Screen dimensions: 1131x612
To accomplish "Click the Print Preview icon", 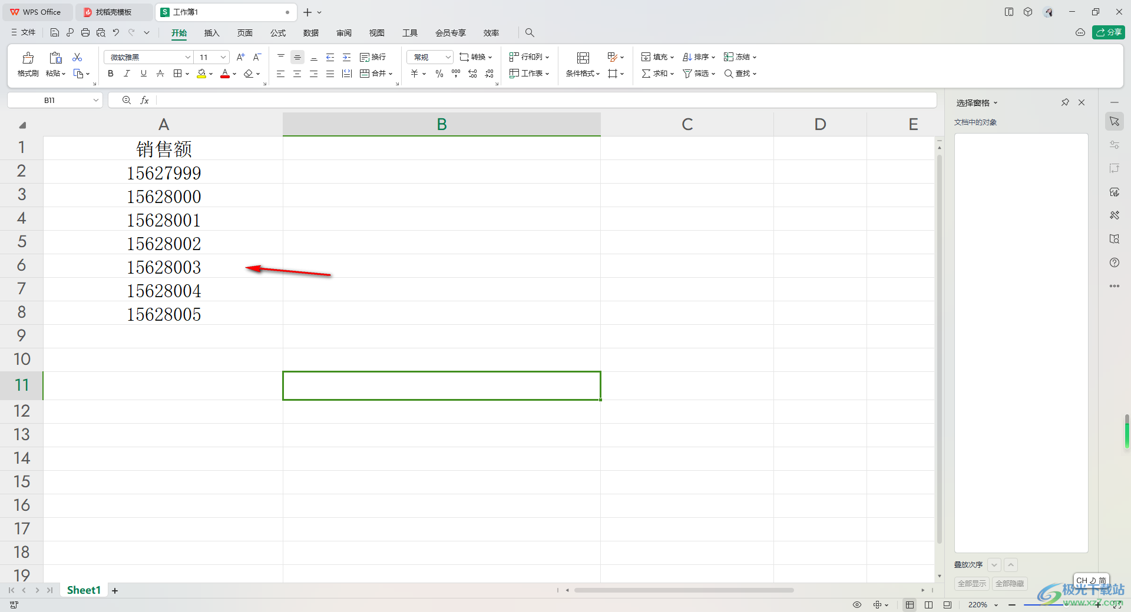I will pyautogui.click(x=101, y=32).
